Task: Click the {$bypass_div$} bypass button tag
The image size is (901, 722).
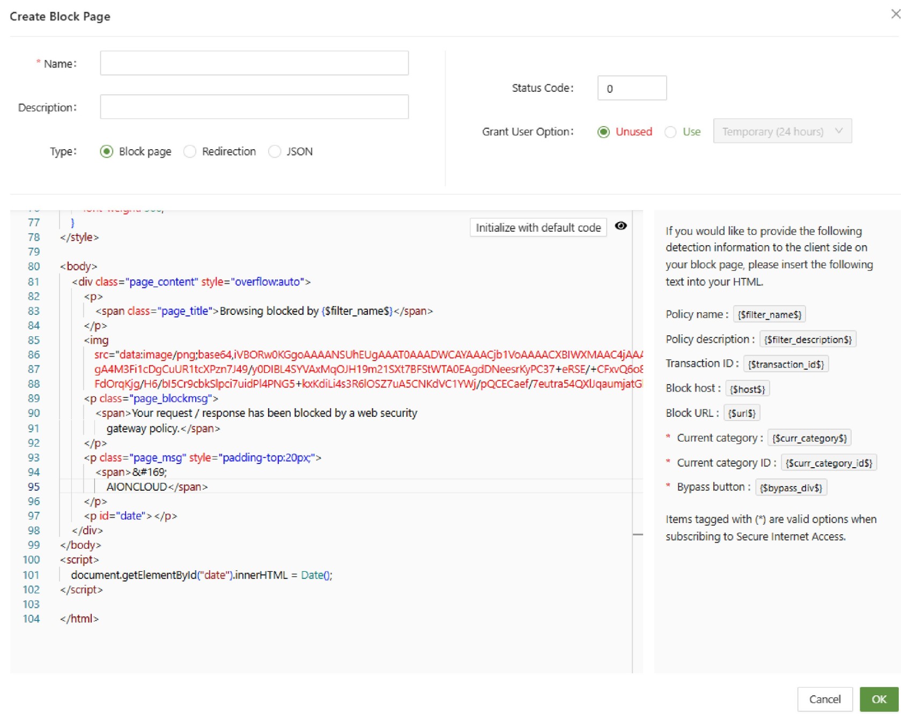Action: [x=791, y=488]
